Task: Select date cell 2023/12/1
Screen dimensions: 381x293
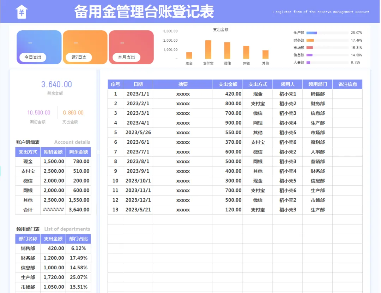Action: [x=138, y=200]
